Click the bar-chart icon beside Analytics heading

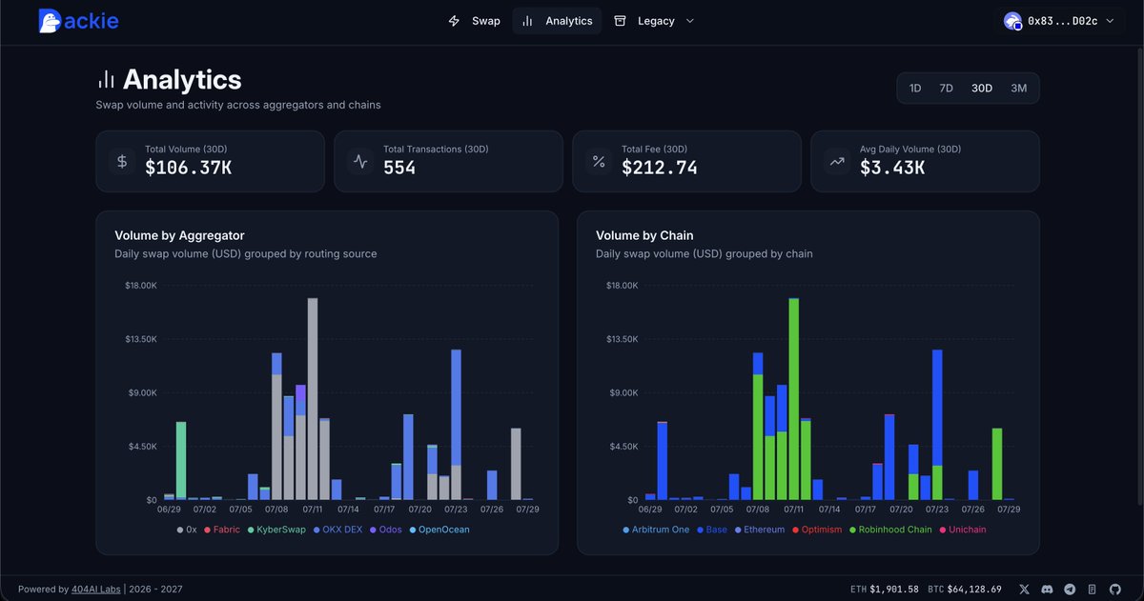(106, 79)
